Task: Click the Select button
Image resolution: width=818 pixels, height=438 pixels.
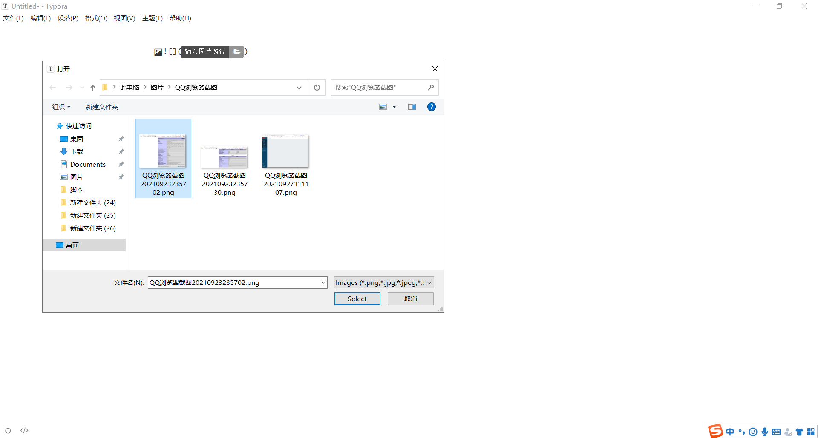Action: point(357,299)
